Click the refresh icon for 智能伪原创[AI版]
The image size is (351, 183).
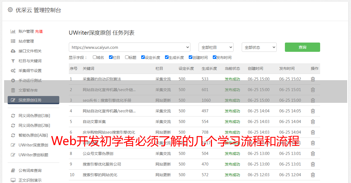pyautogui.click(x=13, y=135)
